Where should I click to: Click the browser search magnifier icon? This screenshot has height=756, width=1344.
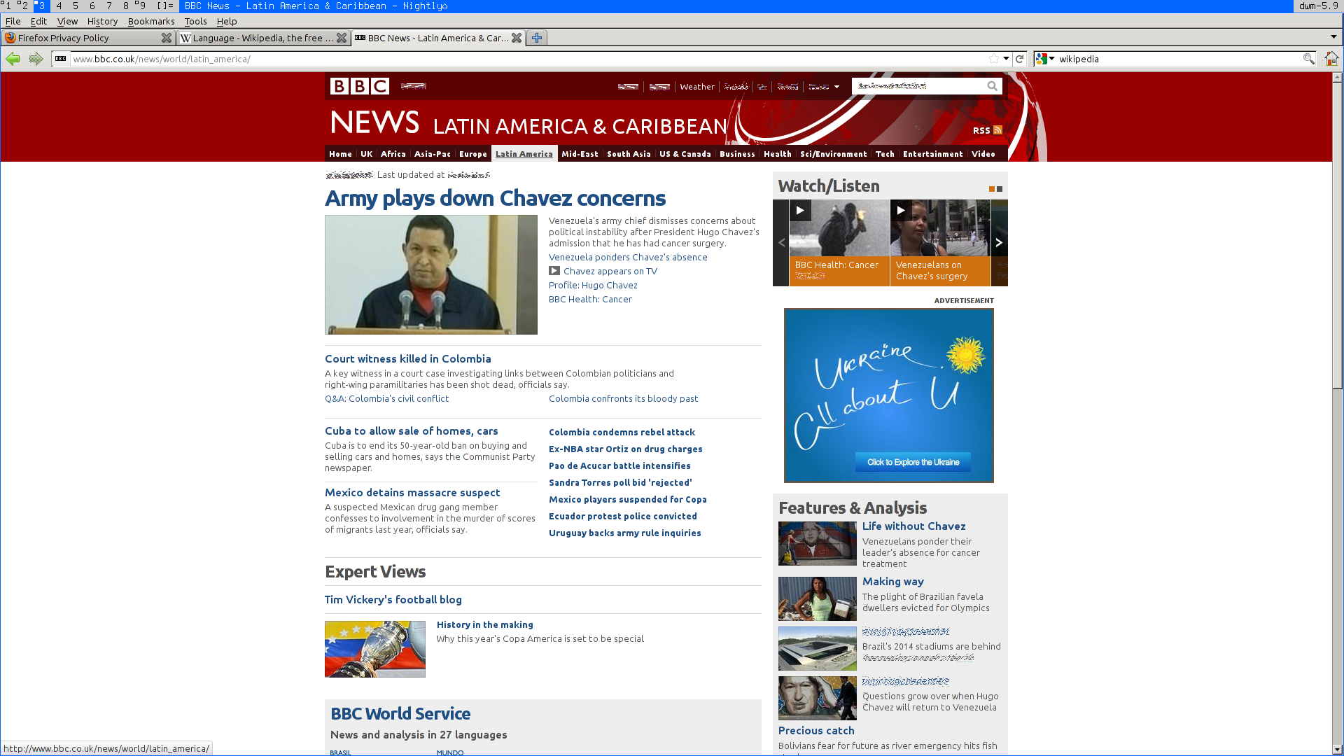pyautogui.click(x=1308, y=59)
